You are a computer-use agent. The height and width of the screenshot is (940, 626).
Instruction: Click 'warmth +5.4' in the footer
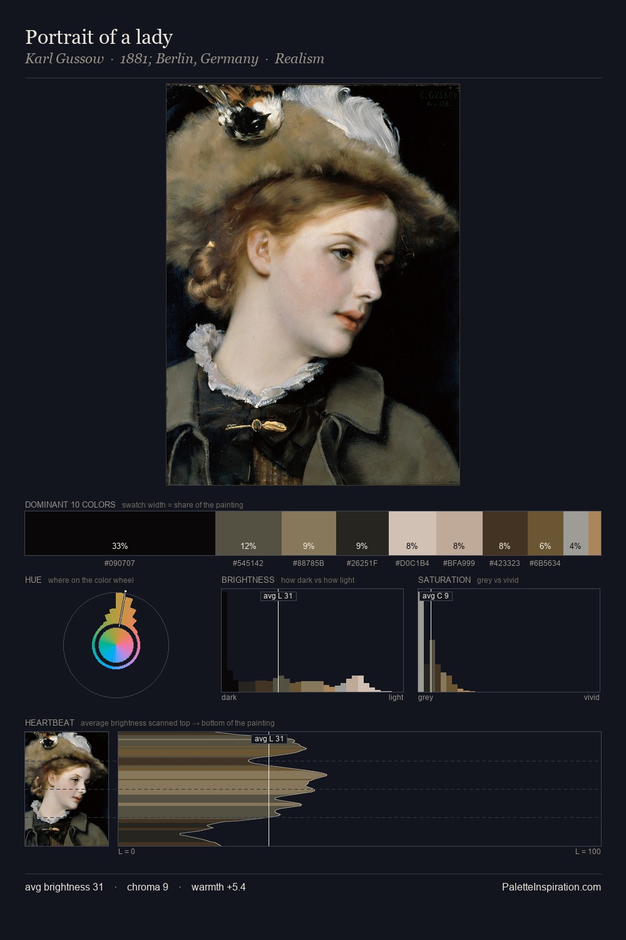(218, 887)
